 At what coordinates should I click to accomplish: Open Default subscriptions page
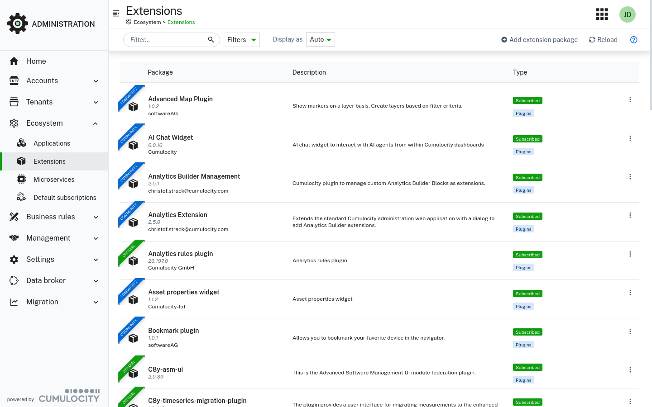65,198
